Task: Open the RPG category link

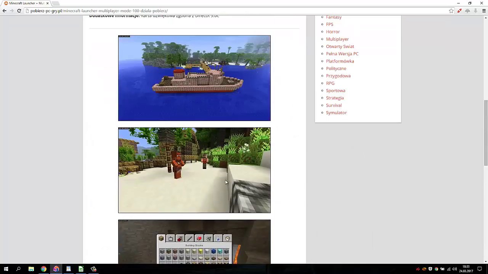Action: point(330,83)
